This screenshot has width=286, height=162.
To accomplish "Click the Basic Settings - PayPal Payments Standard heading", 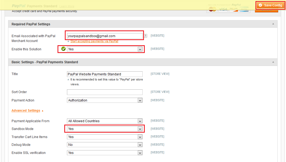I will click(x=45, y=62).
